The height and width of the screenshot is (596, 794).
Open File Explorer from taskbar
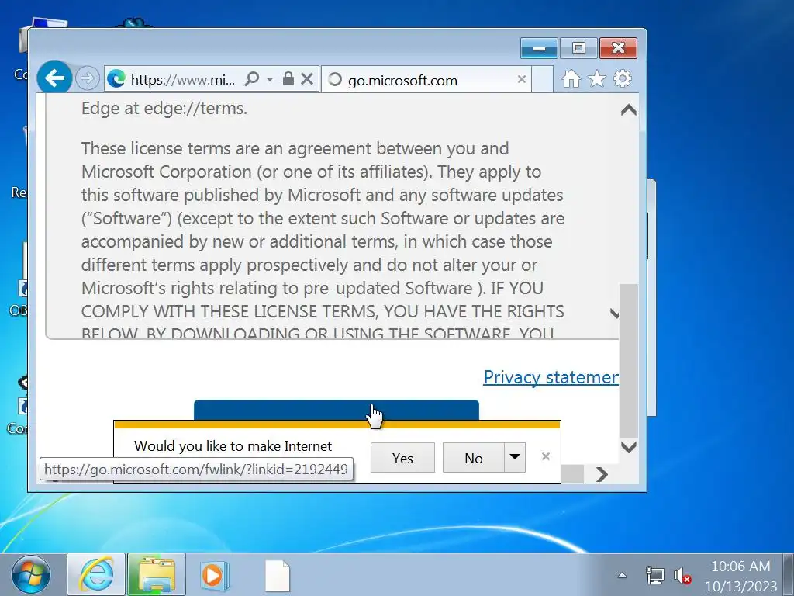157,575
